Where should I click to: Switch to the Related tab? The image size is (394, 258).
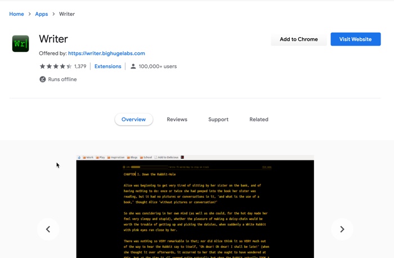(x=259, y=119)
